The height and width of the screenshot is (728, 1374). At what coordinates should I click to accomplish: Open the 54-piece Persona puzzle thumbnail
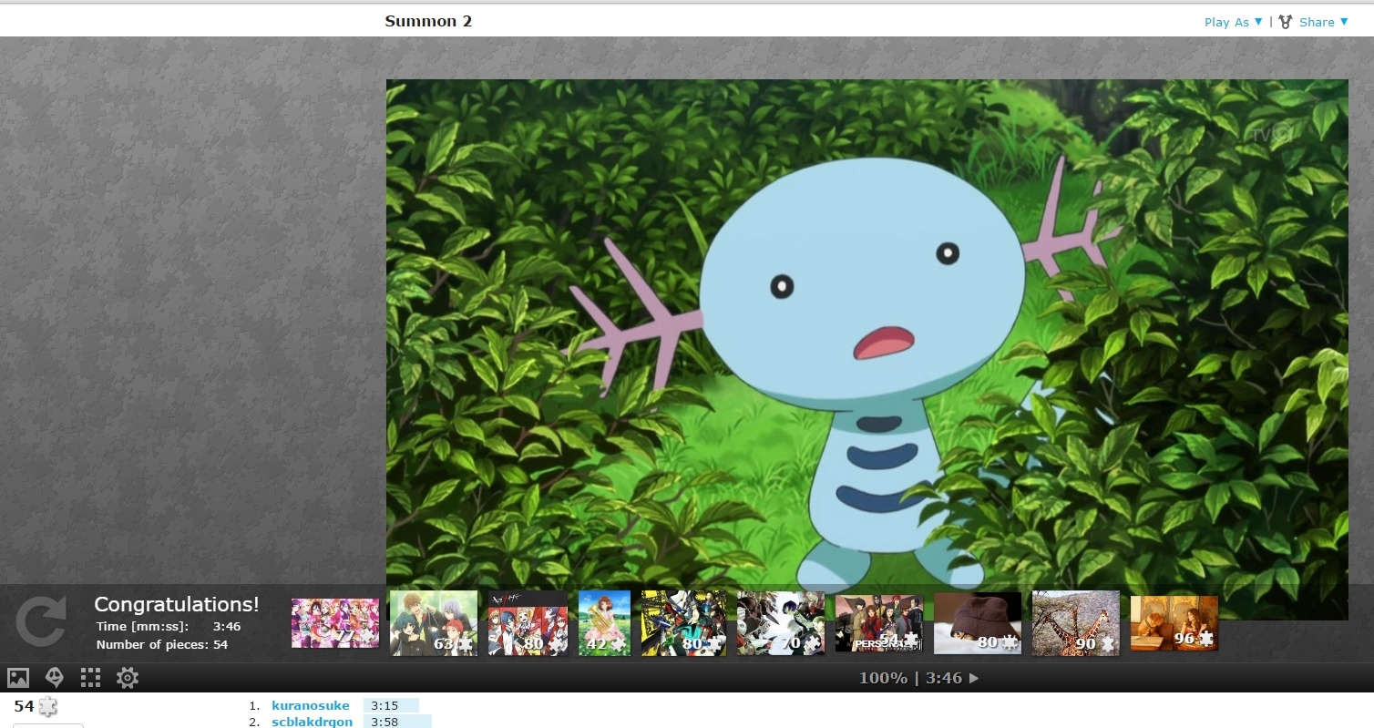click(879, 623)
